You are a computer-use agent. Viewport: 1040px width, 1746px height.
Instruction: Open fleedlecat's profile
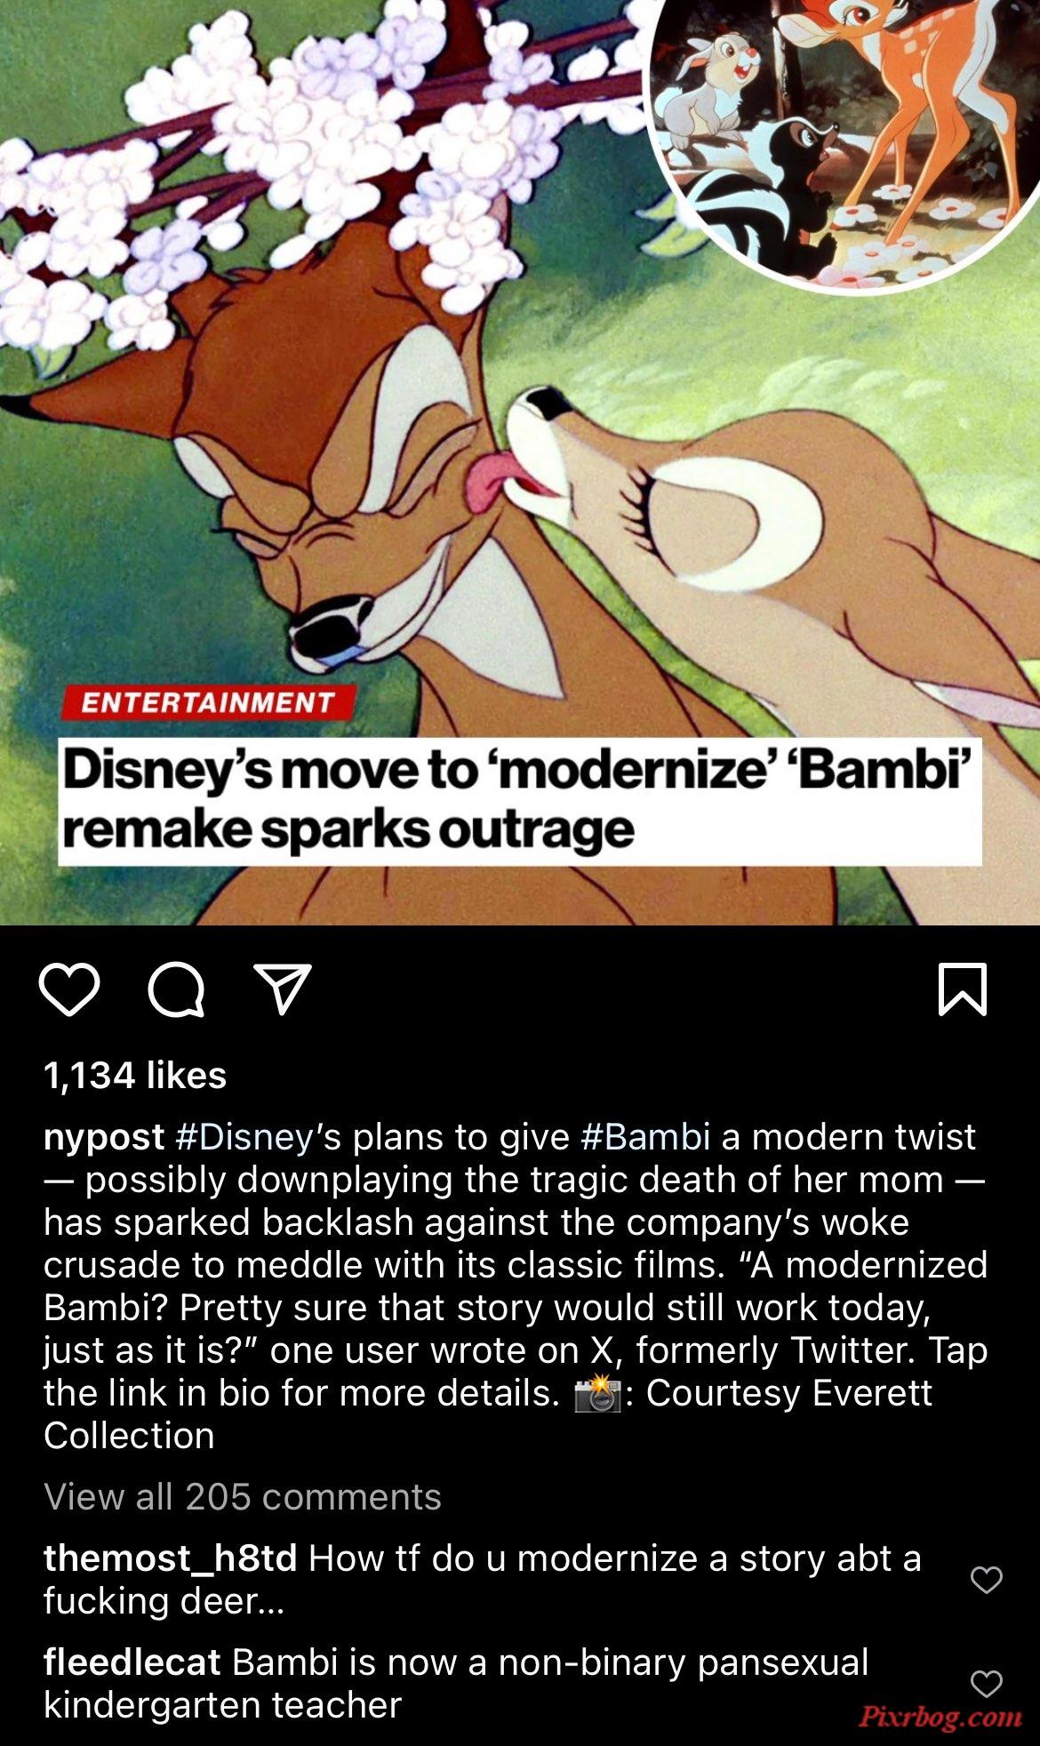tap(132, 1662)
